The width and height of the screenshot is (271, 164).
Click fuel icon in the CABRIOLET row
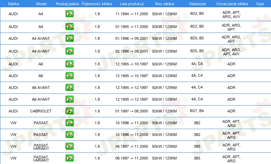pos(69,111)
